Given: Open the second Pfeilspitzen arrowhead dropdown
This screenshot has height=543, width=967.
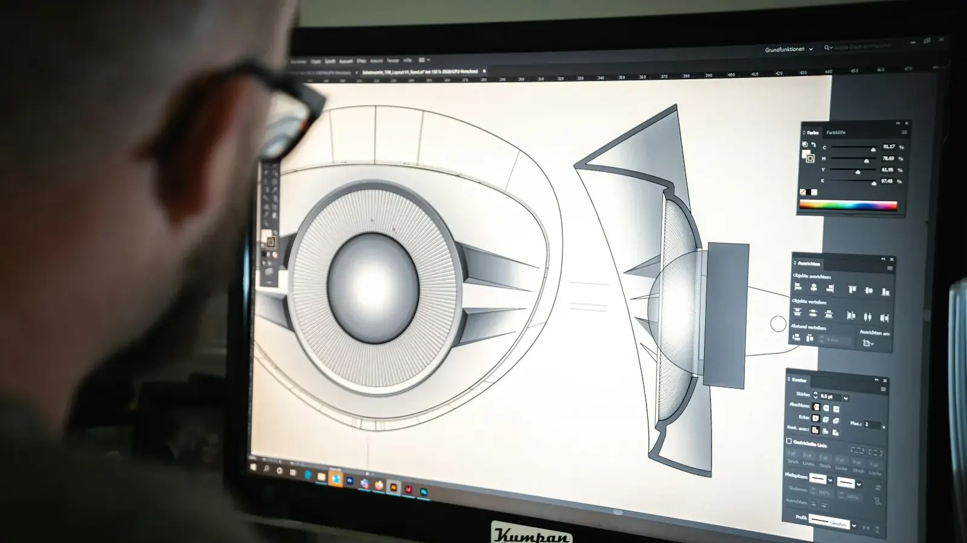Looking at the screenshot, I should tap(859, 484).
